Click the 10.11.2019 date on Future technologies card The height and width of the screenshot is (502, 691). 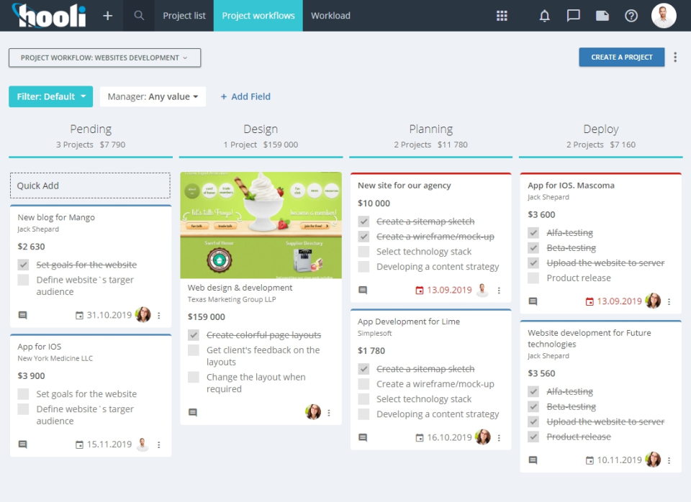pyautogui.click(x=619, y=460)
